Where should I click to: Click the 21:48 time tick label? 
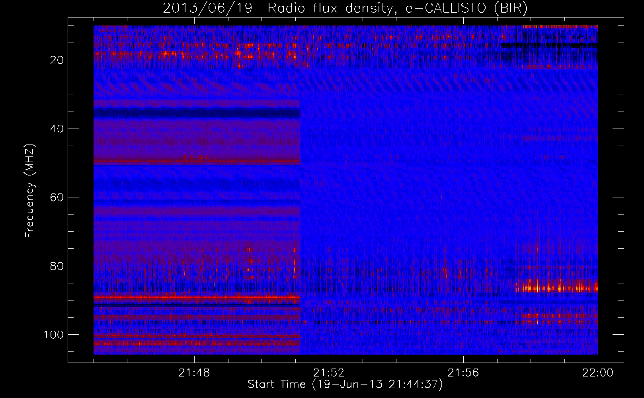194,373
